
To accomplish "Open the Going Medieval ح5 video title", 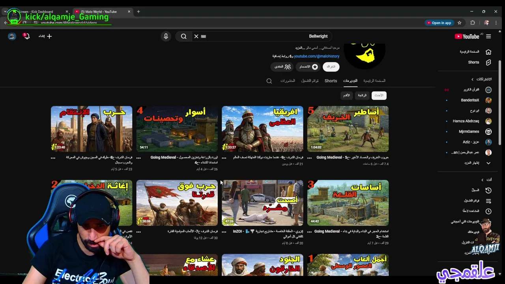I will 352,157.
